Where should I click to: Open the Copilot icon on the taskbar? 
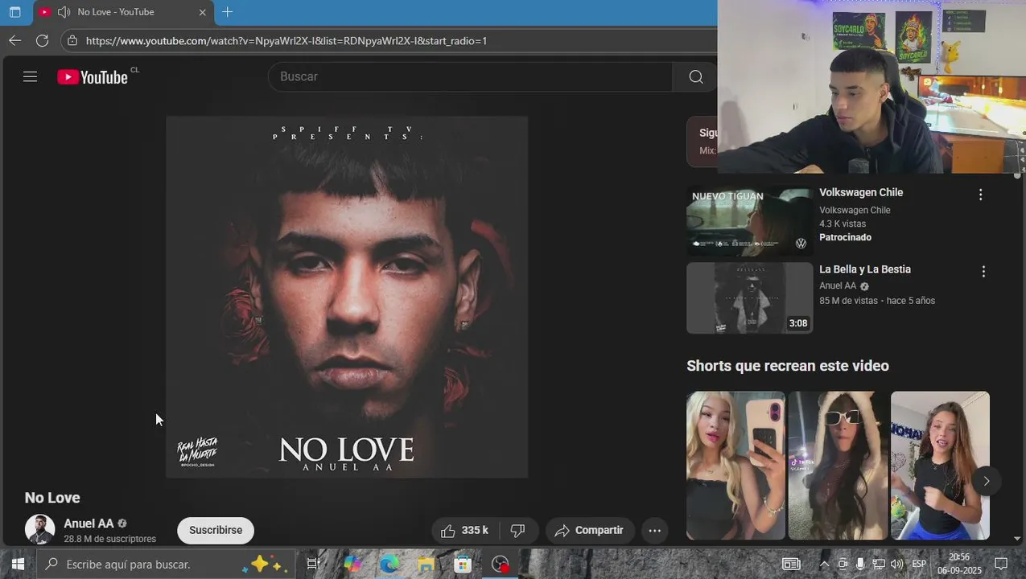coord(352,565)
